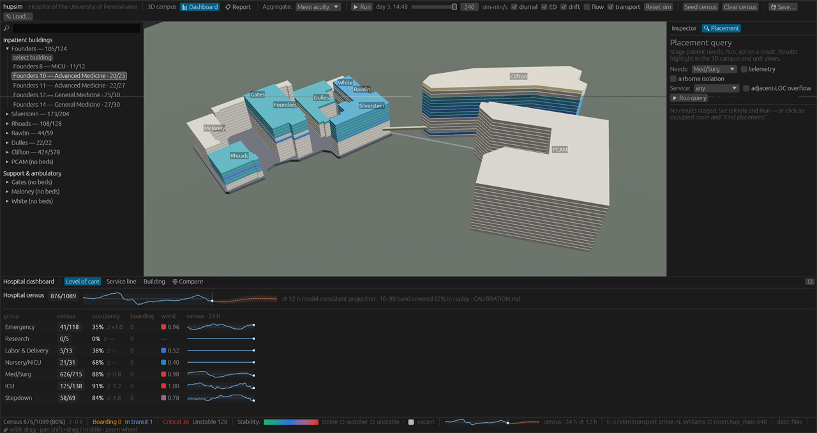Toggle the ED checkbox

(x=544, y=7)
